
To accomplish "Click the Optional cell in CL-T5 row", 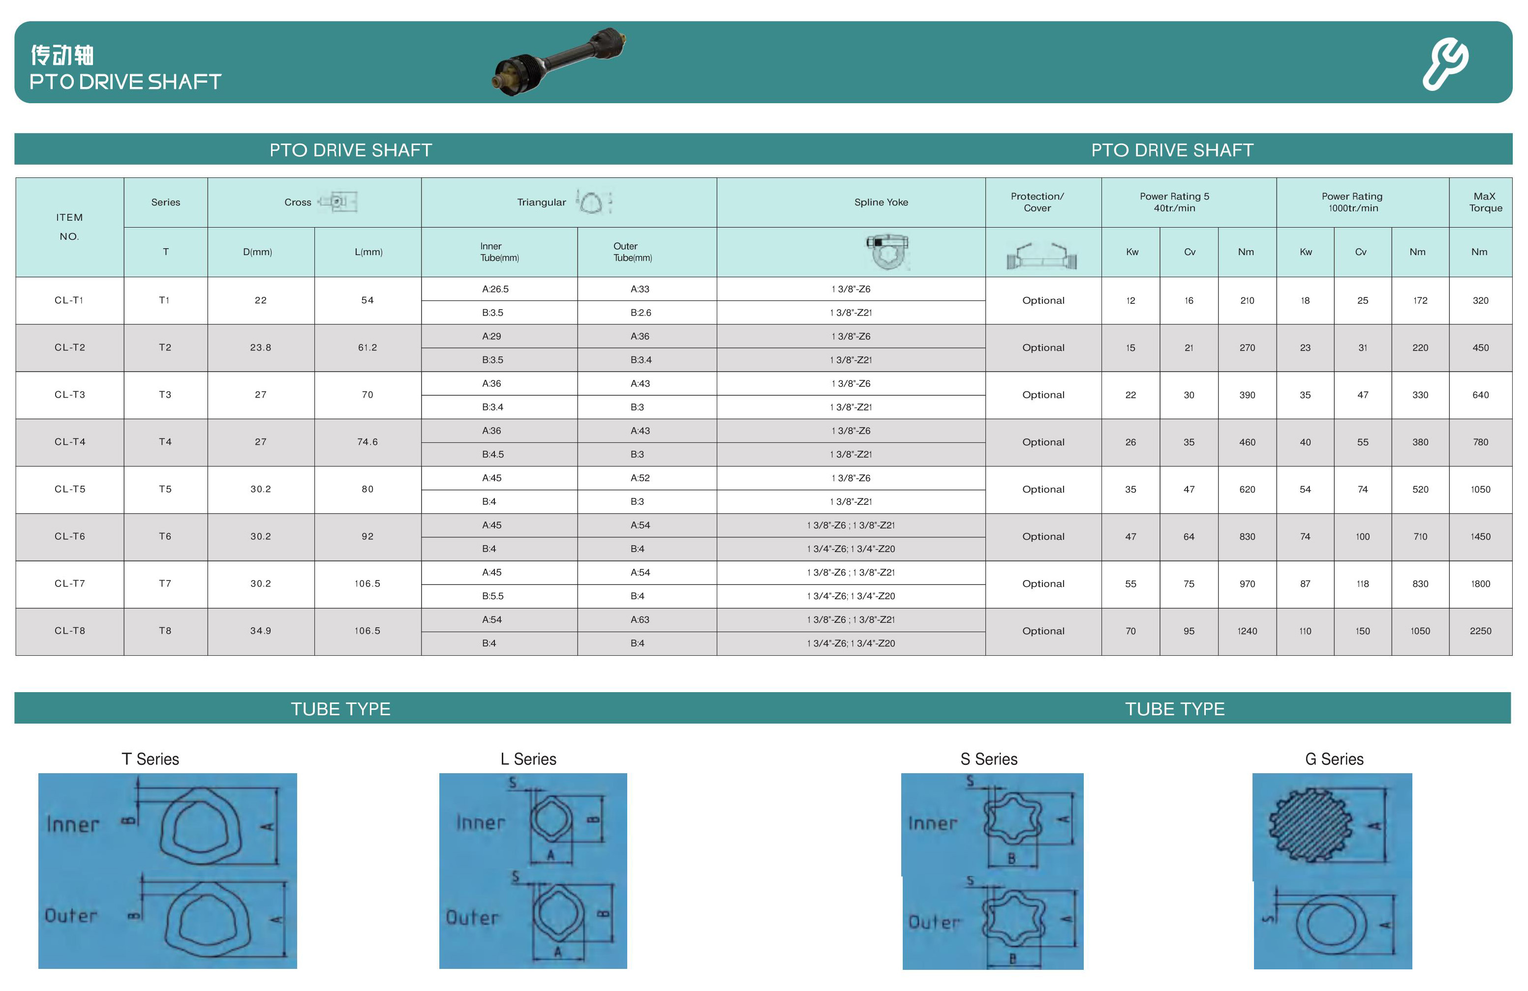I will coord(1042,489).
